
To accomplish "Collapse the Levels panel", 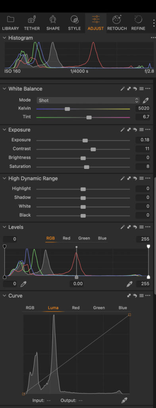I will pyautogui.click(x=4, y=227).
